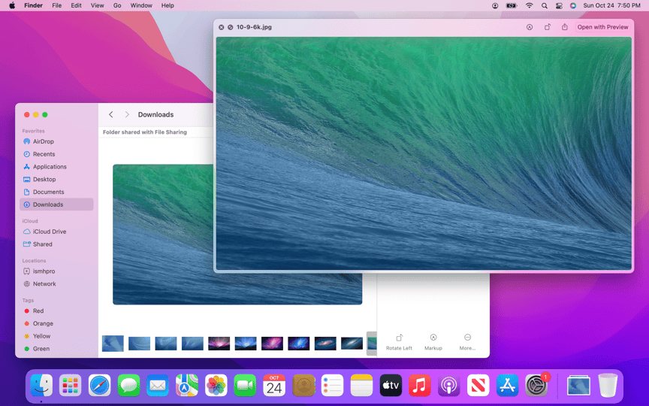
Task: Open App Store in the Dock
Action: (507, 385)
